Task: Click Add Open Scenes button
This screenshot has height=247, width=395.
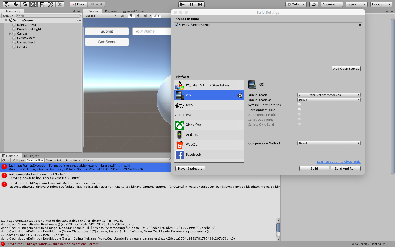Action: pyautogui.click(x=346, y=69)
